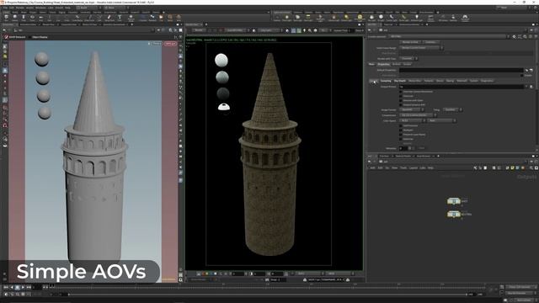539x303 pixels.
Task: Add a Point Light from shelf
Action: coord(286,18)
